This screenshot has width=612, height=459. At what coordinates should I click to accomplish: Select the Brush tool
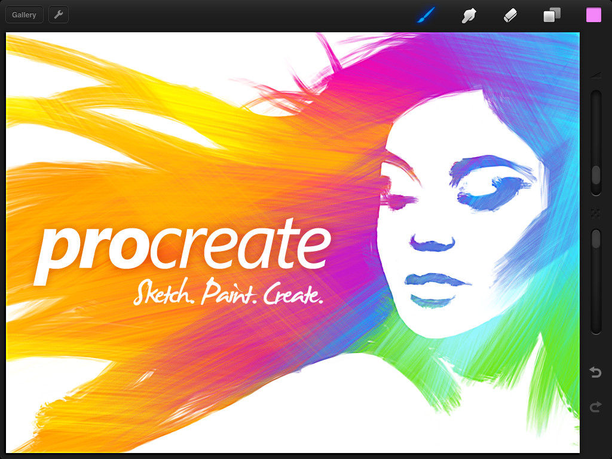point(426,15)
